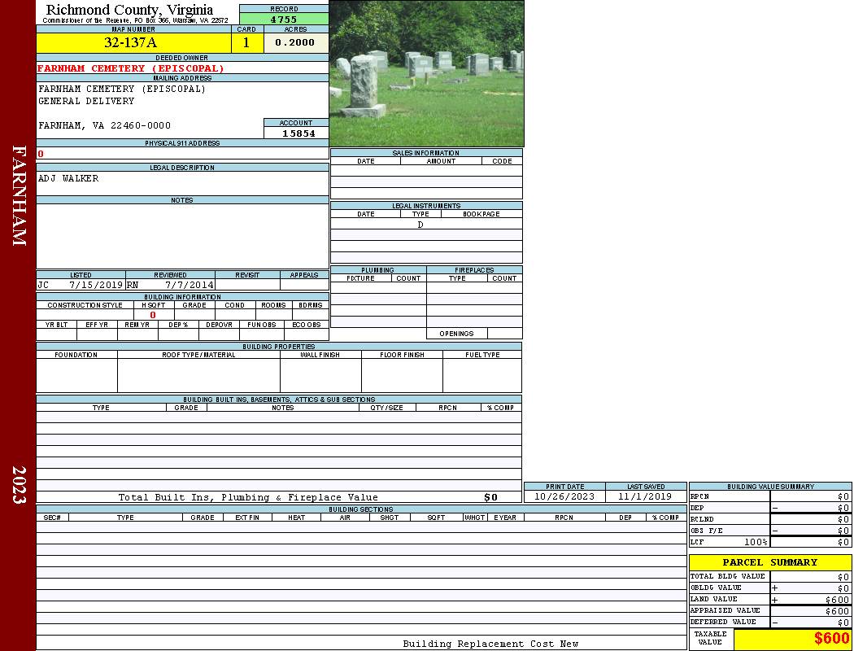The width and height of the screenshot is (854, 651).
Task: Click the yellow map number 32-137A field
Action: (133, 43)
